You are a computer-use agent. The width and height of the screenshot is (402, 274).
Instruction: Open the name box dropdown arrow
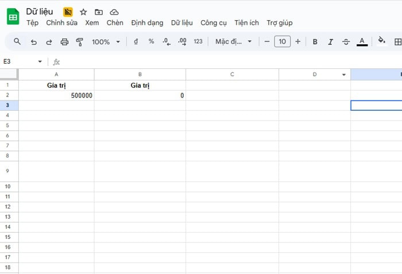tap(40, 61)
